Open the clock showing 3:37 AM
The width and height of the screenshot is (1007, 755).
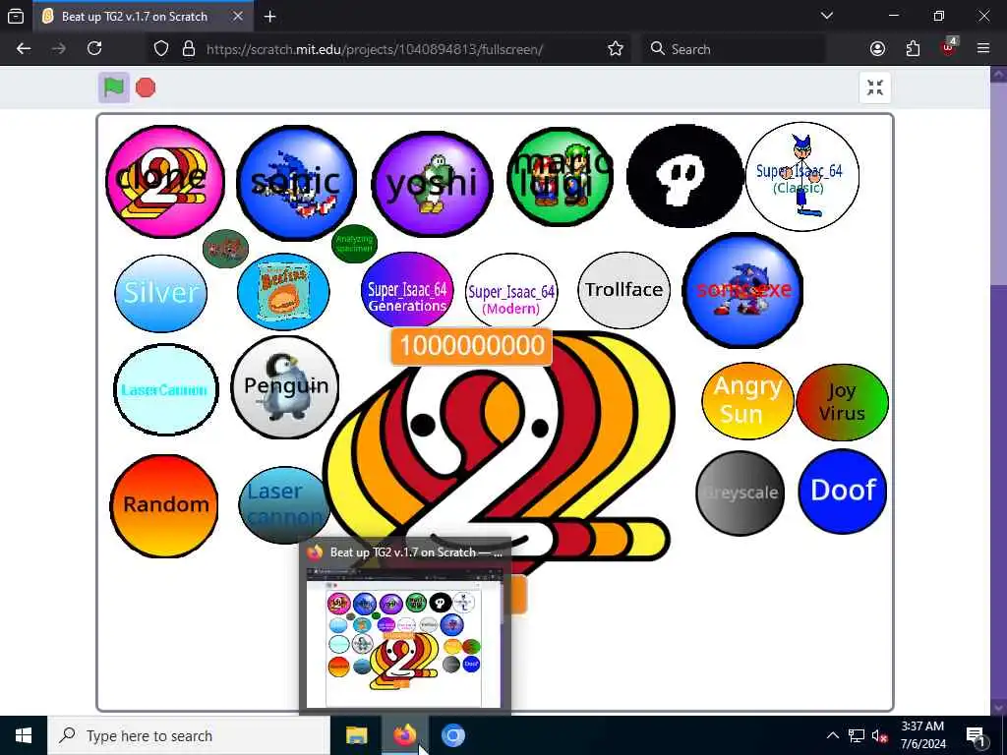pyautogui.click(x=922, y=735)
